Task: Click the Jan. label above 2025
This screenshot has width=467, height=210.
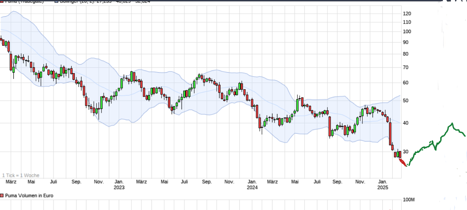Action: 382,182
